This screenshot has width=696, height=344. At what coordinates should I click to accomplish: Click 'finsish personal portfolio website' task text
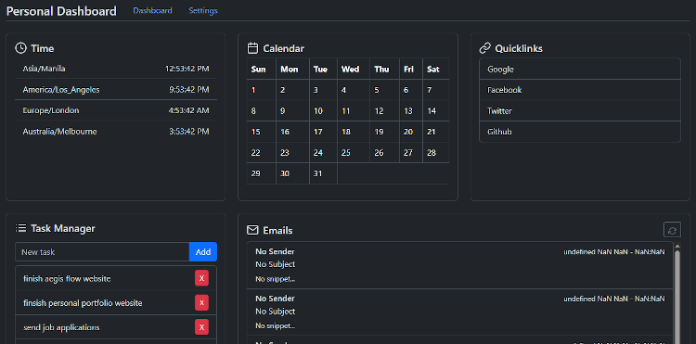click(x=83, y=303)
